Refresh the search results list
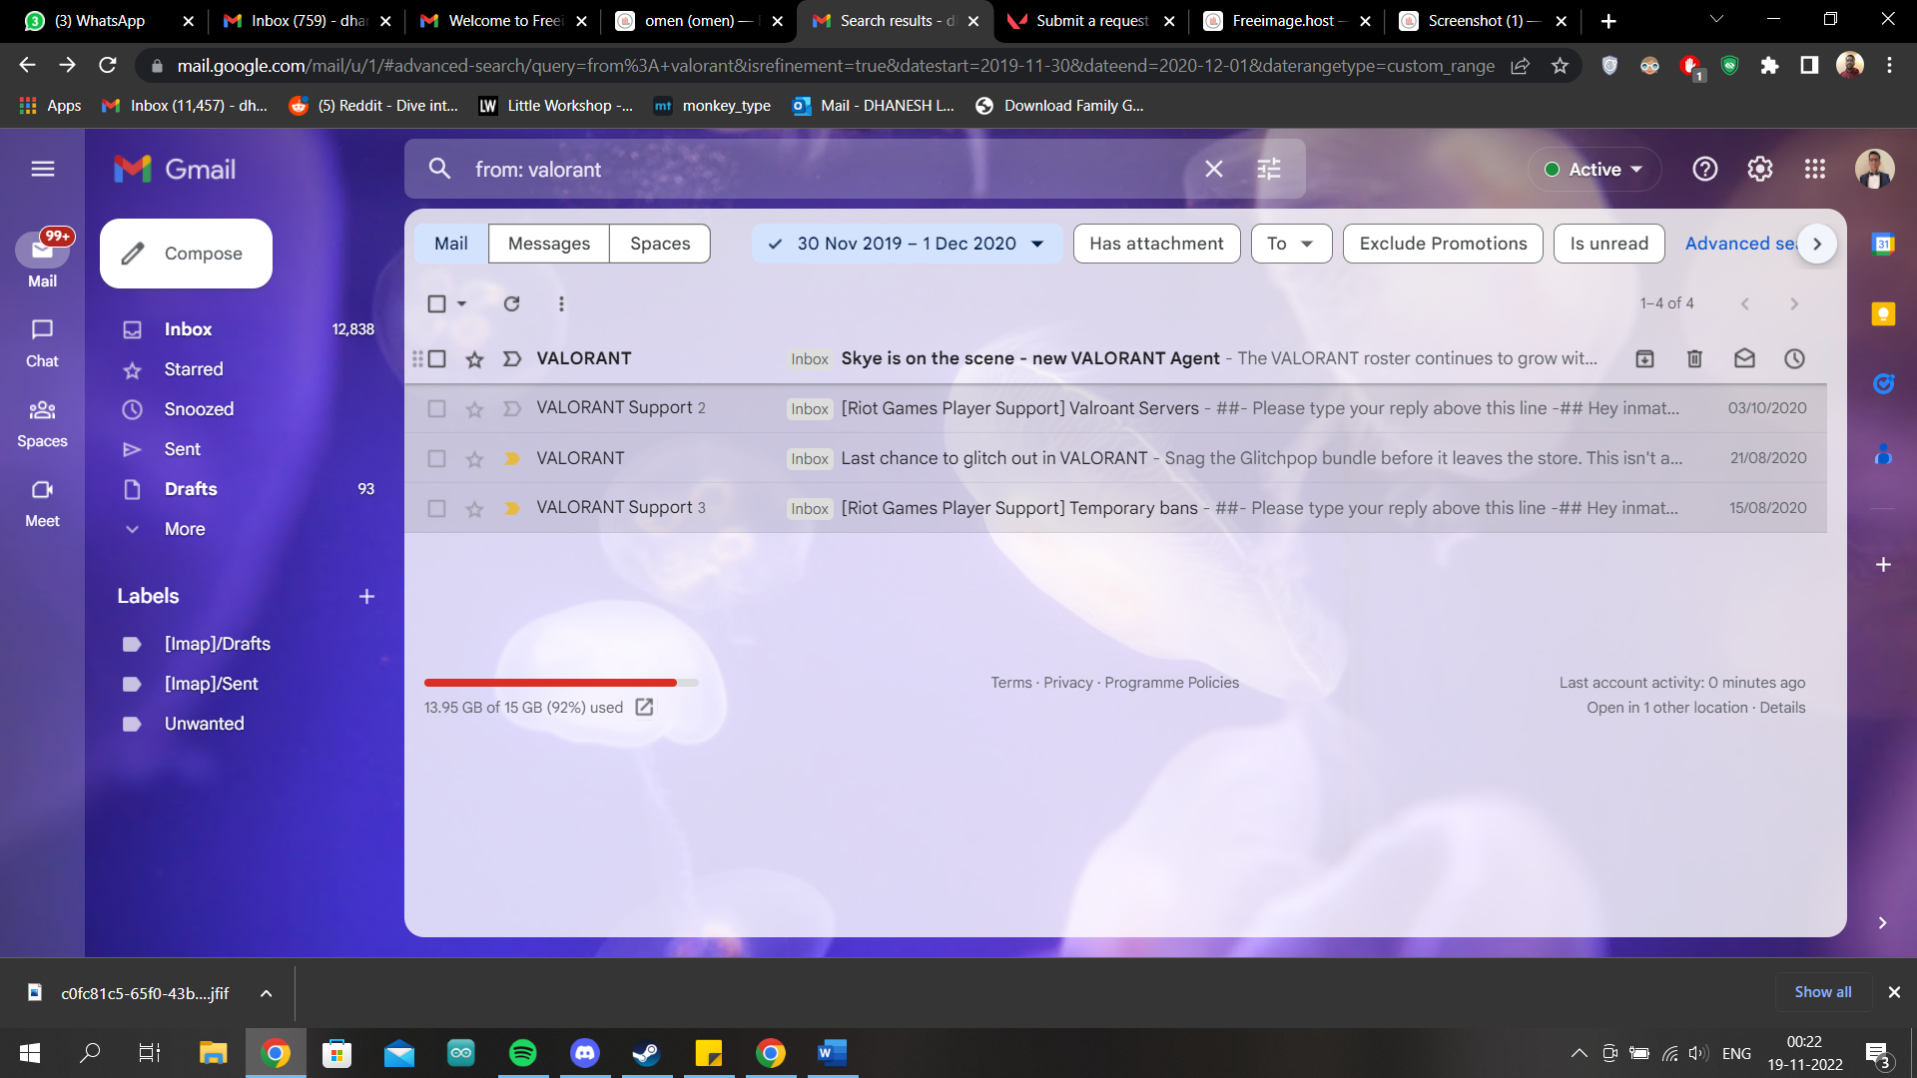This screenshot has width=1917, height=1078. [511, 303]
